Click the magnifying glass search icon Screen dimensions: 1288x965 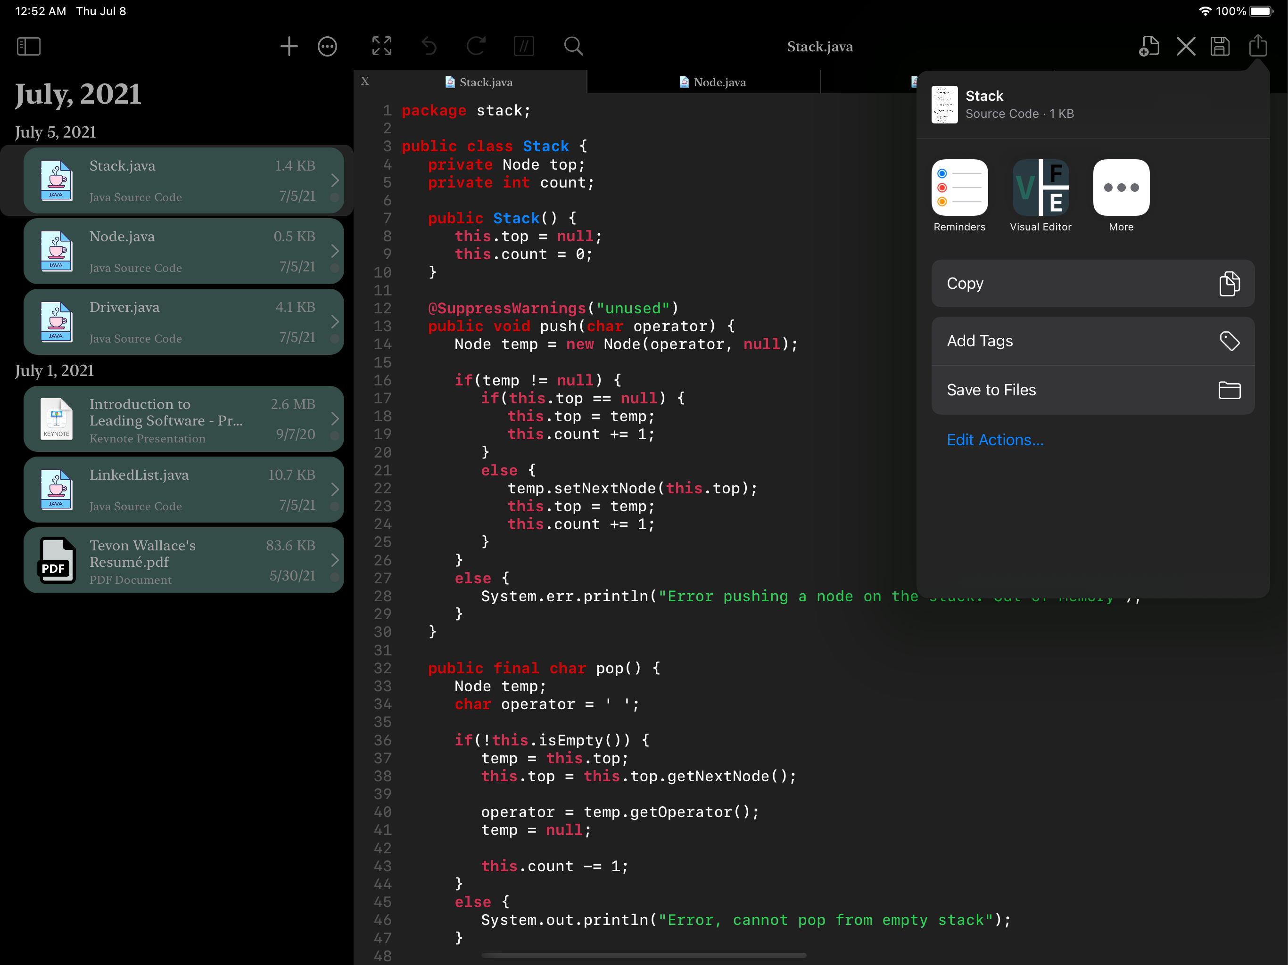[573, 47]
